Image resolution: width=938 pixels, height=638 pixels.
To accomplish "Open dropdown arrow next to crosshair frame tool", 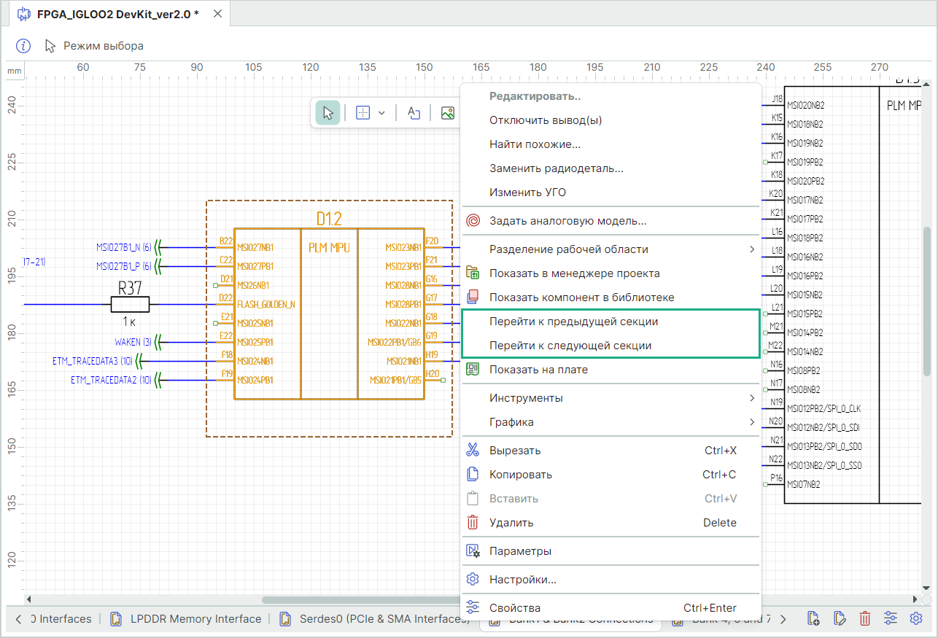I will (381, 113).
